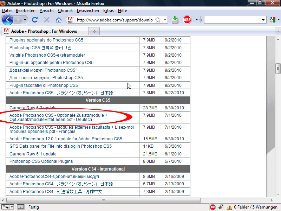Open Plug-in facoltativi di Photoshop CS5
This screenshot has width=281, height=211.
44,85
